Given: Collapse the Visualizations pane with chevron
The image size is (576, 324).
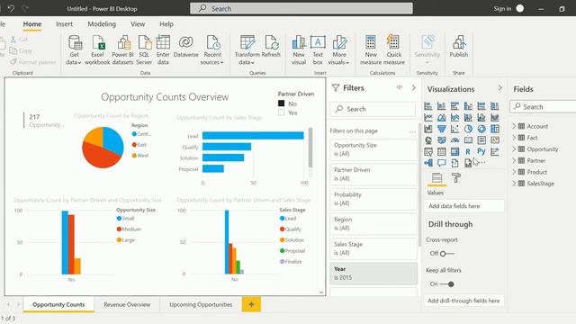Looking at the screenshot, I should pyautogui.click(x=499, y=88).
